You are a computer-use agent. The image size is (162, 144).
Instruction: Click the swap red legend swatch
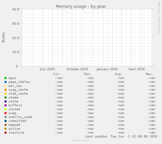6,113
